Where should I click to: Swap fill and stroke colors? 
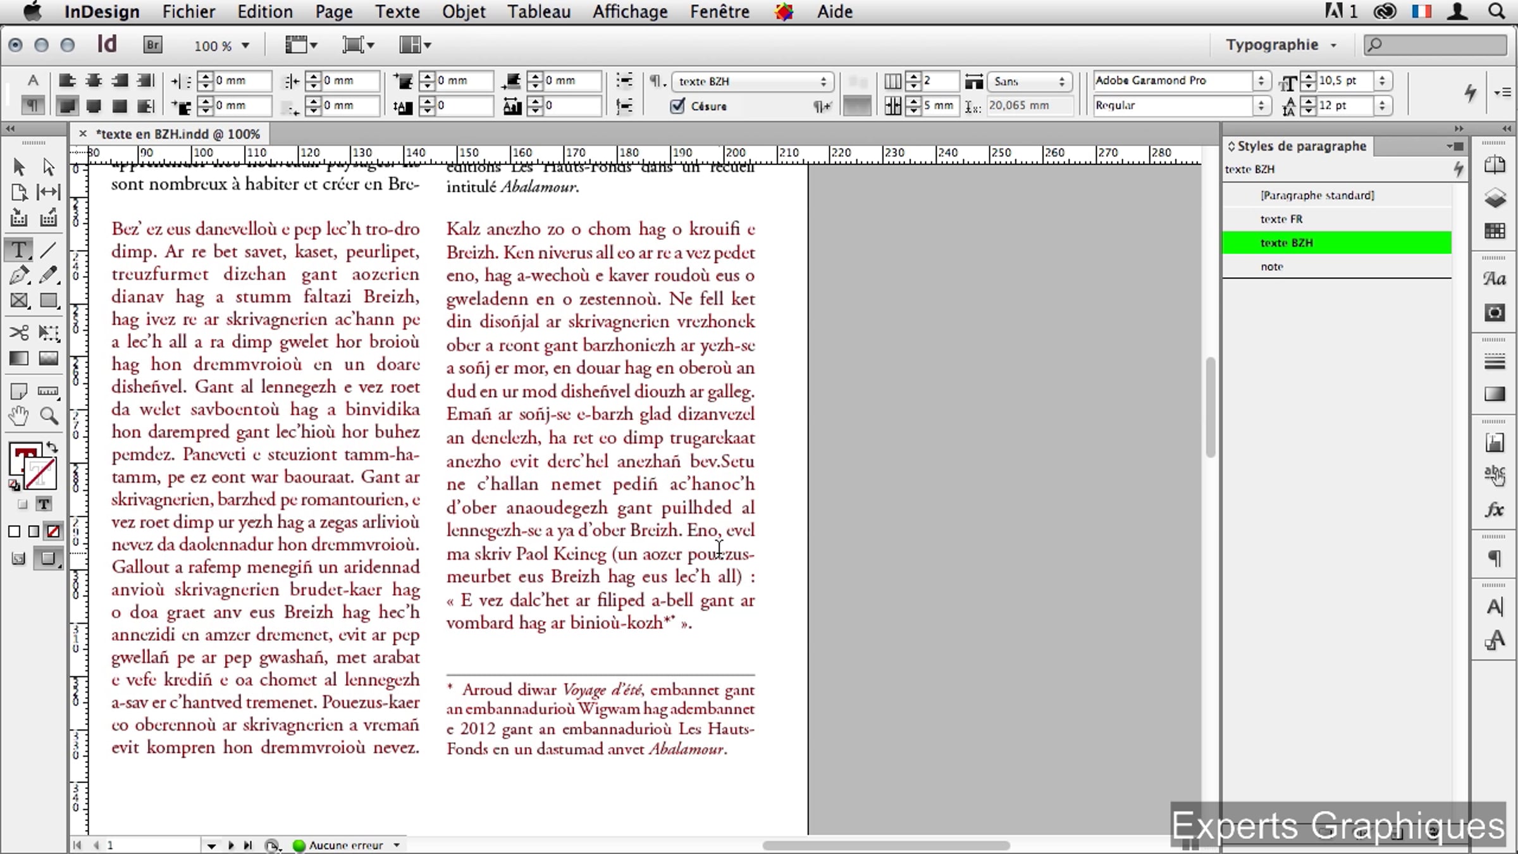click(52, 447)
